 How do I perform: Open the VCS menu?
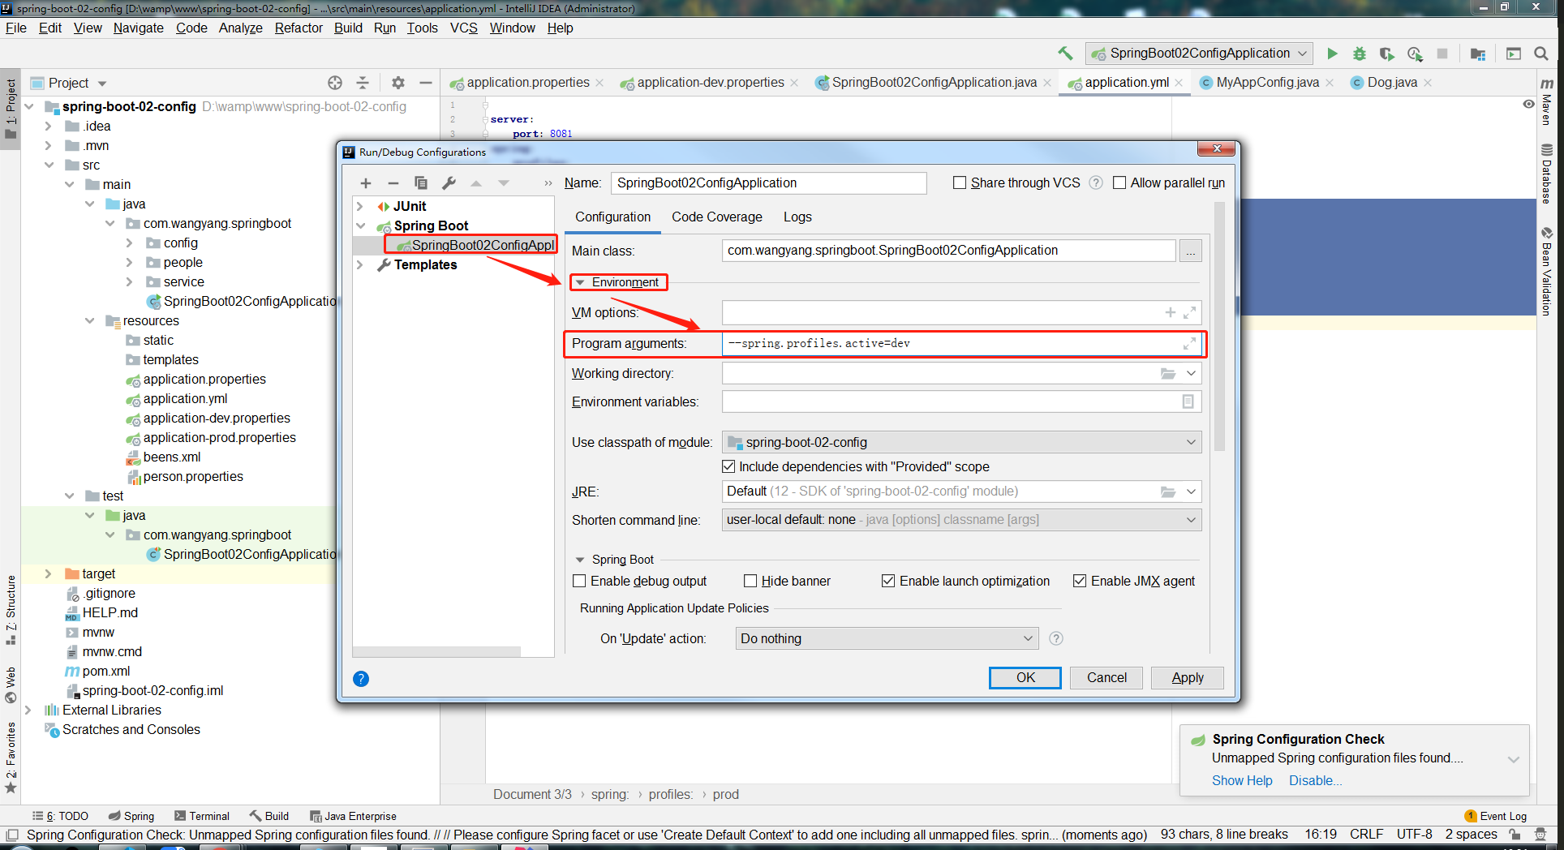[x=464, y=28]
